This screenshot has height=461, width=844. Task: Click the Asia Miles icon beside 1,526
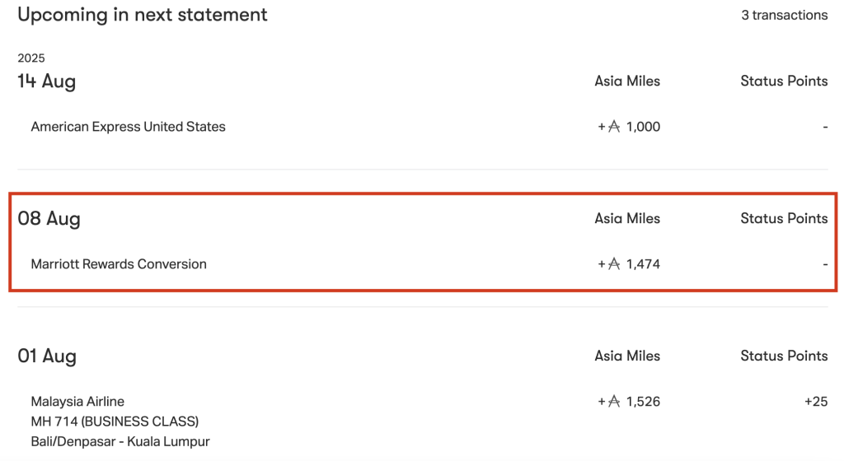tap(614, 402)
